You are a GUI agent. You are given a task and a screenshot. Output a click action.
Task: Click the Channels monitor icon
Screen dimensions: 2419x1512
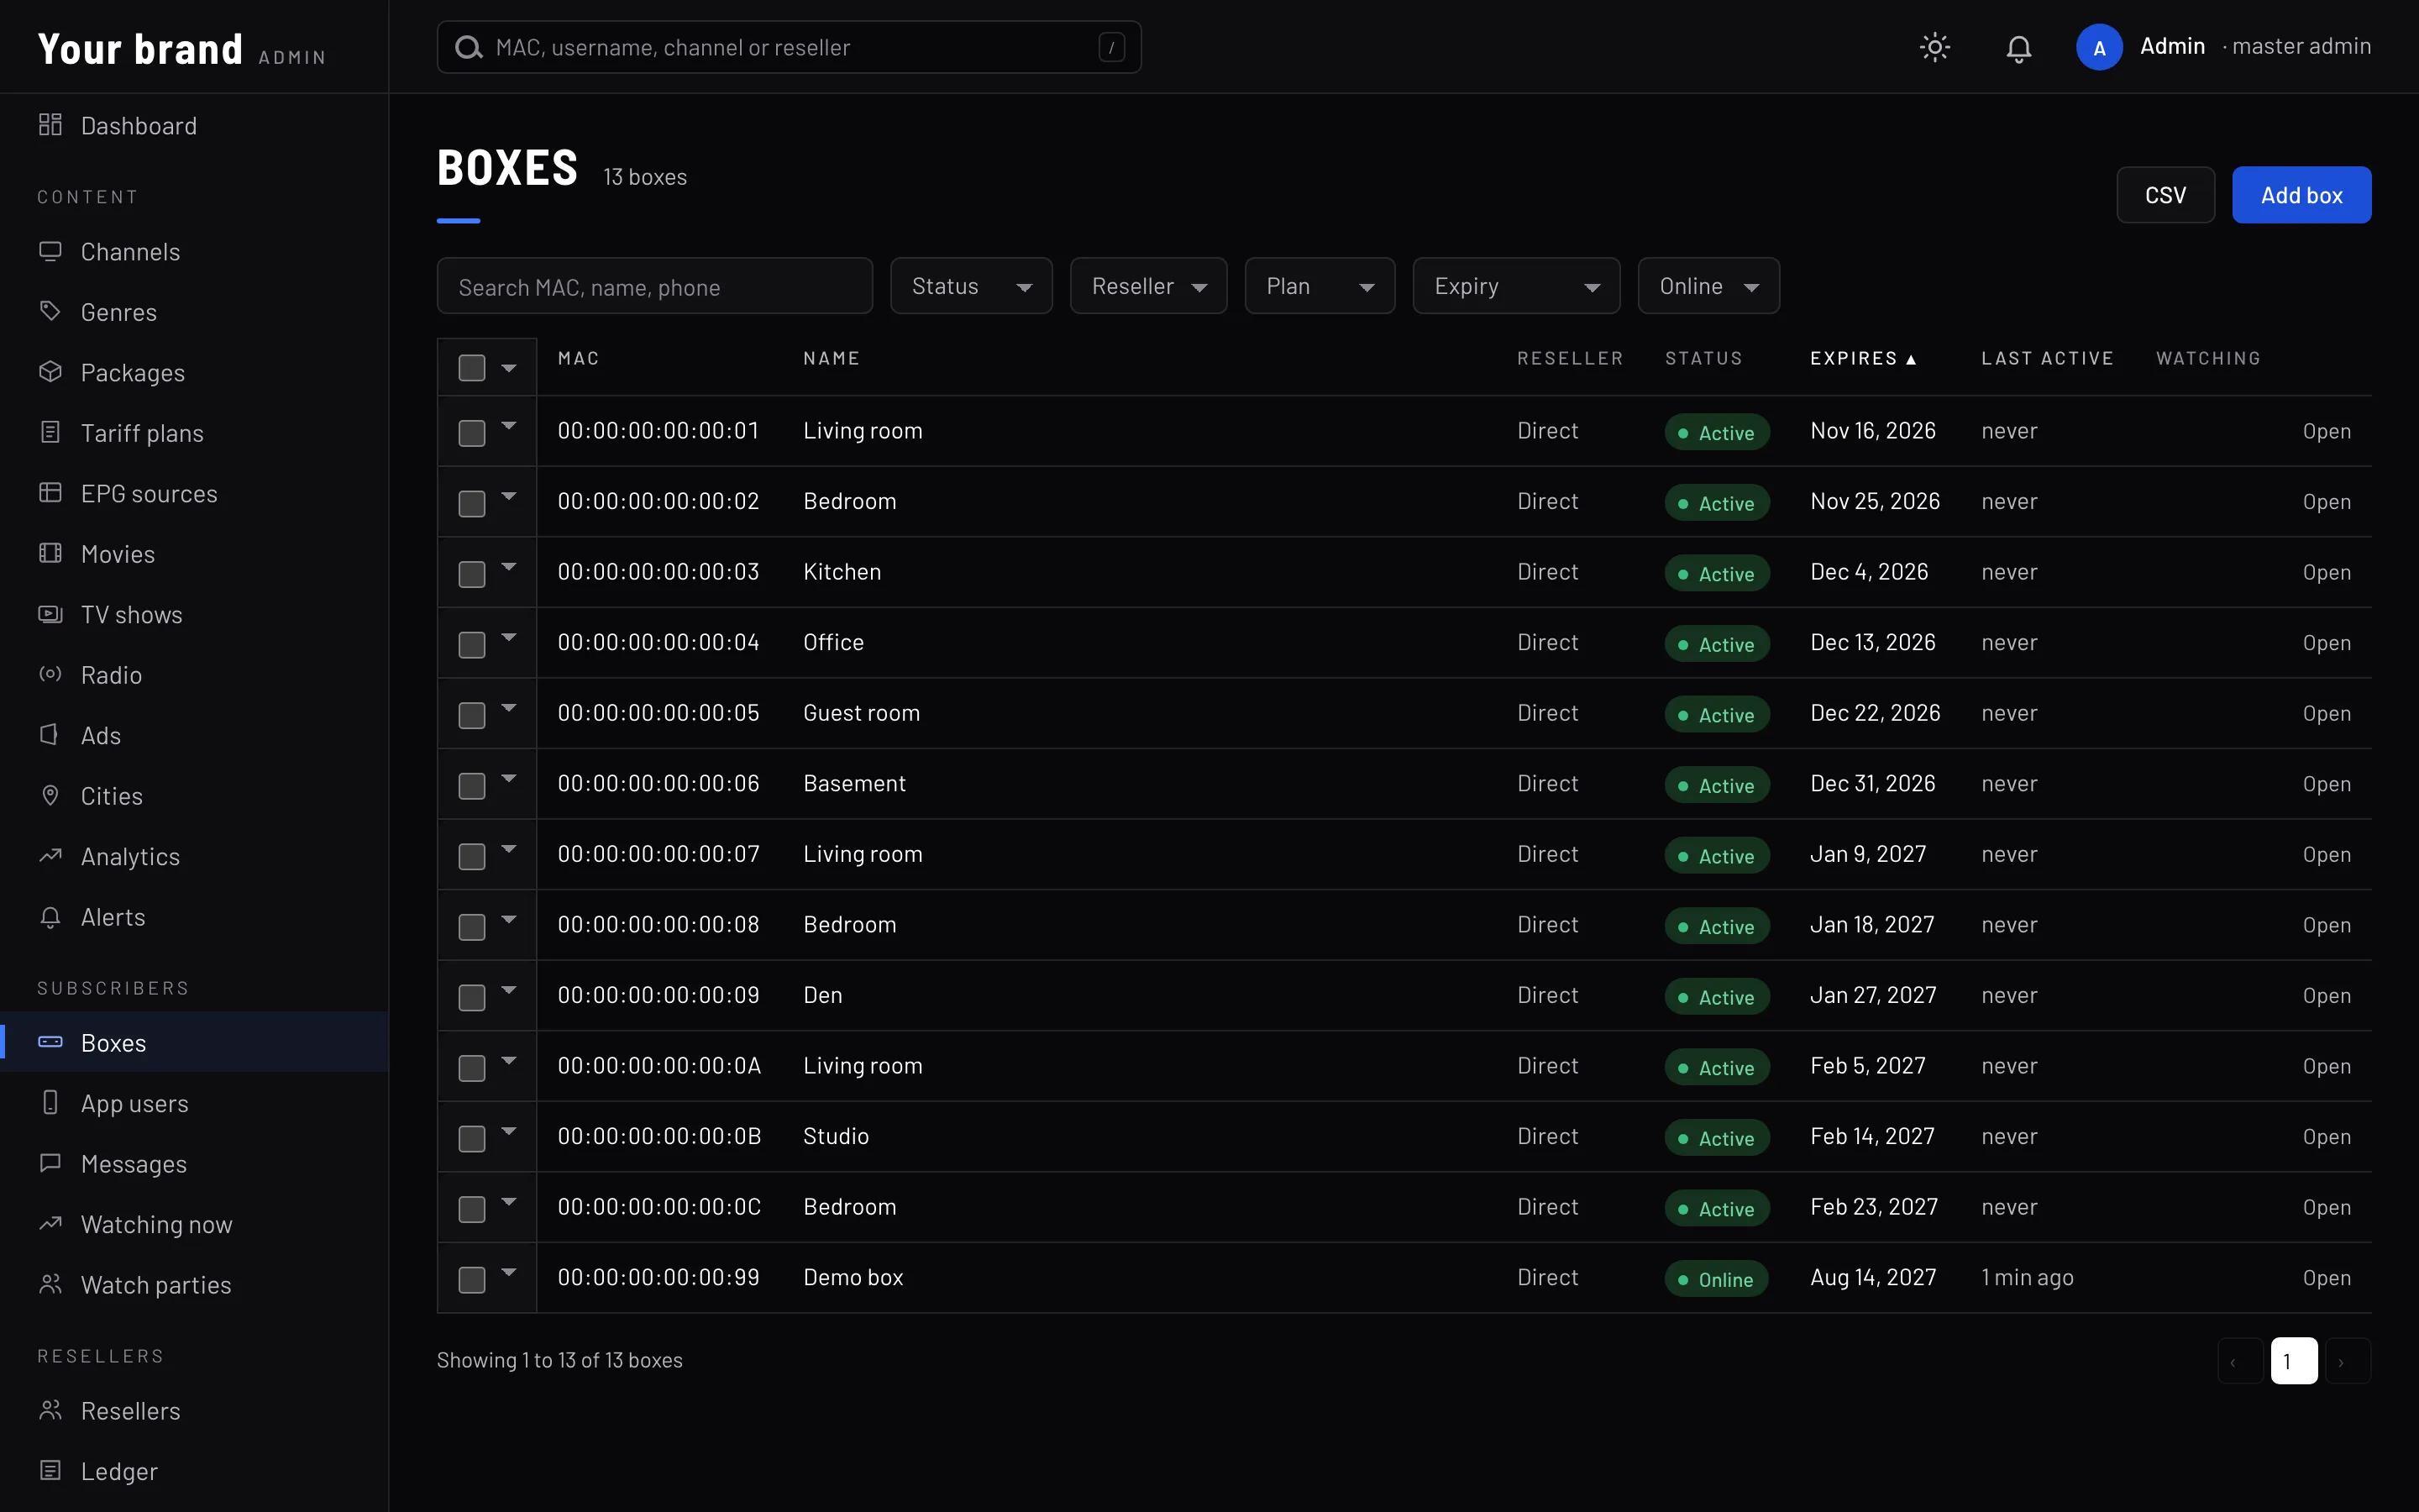coord(50,251)
